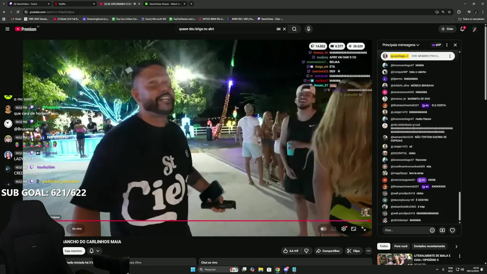
Task: Reload the current page
Action: point(17,12)
